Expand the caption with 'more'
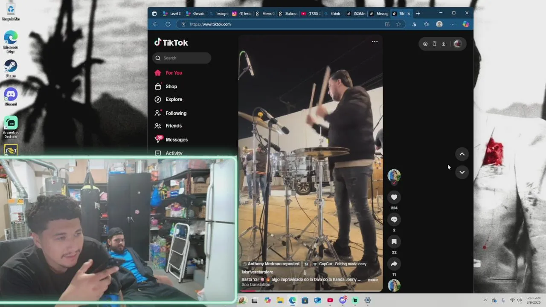The image size is (546, 307). [373, 280]
